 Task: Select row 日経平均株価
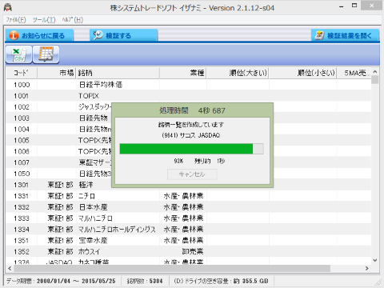(188, 85)
